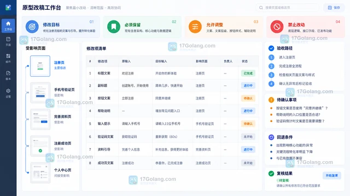Focus the search input field

[288, 8]
